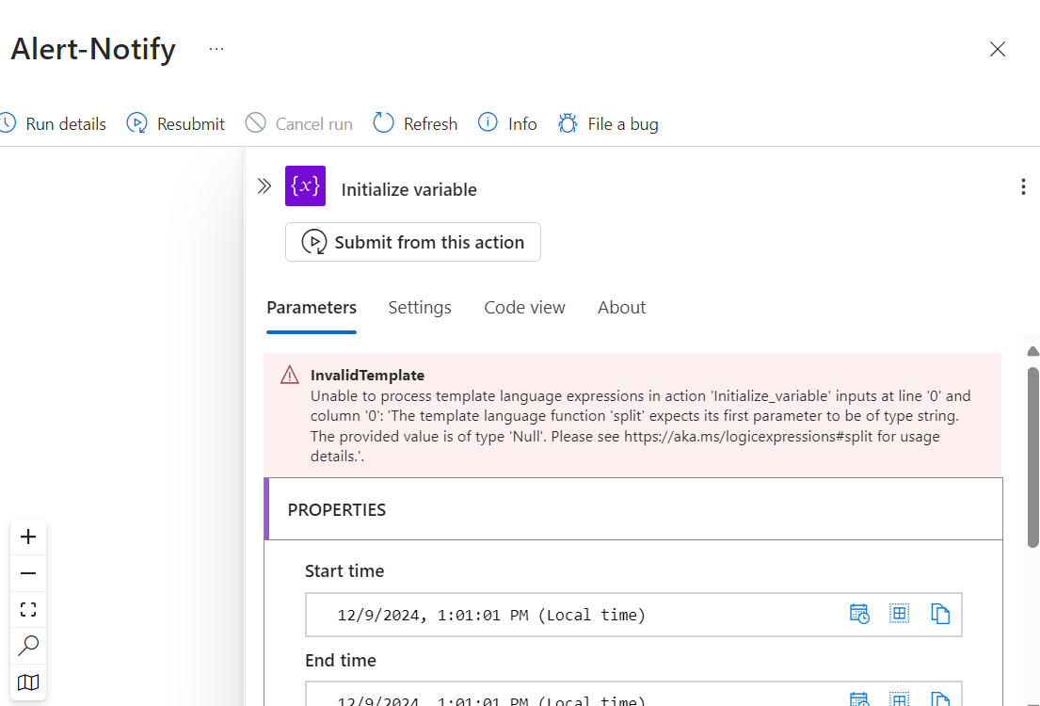The width and height of the screenshot is (1040, 706).
Task: Click the calendar clock icon for Start time
Action: tap(859, 614)
